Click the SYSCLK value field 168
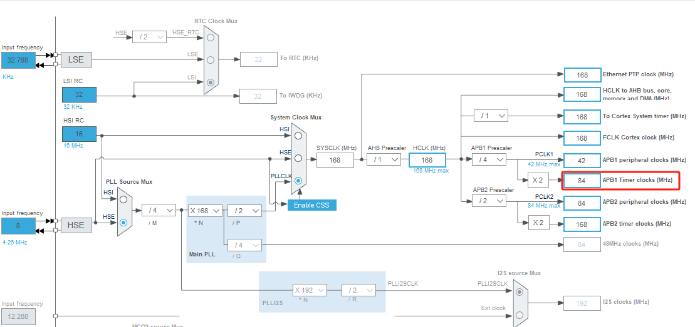Screen dimensions: 695x327 335,160
